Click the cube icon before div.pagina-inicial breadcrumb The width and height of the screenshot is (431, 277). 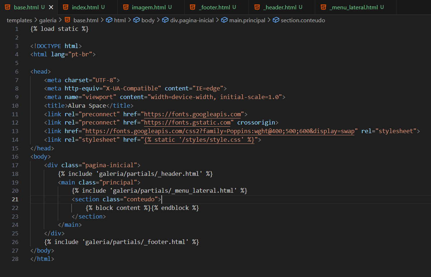(x=165, y=20)
